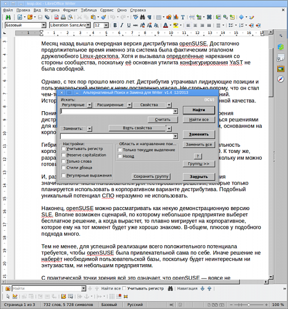The width and height of the screenshot is (288, 309).
Task: Open the "Файл" menu
Action: tap(8, 10)
